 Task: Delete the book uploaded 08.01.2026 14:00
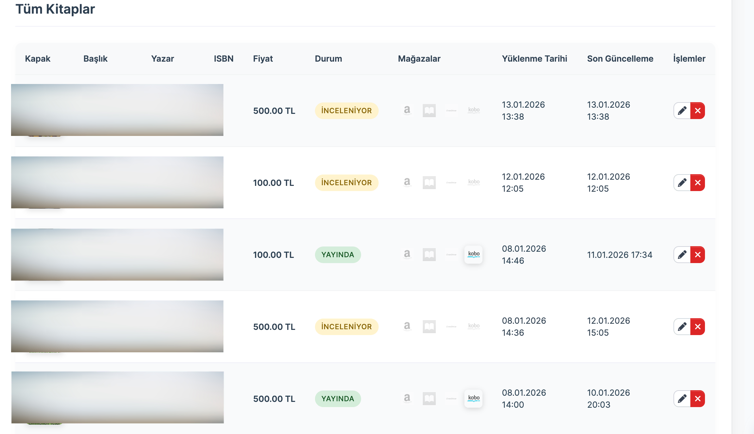click(697, 399)
